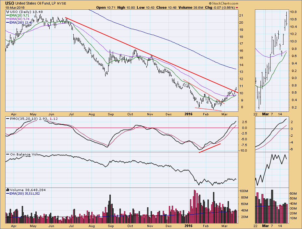The height and width of the screenshot is (229, 302).
Task: Click the -10.0 label on the PMO axis
Action: point(243,150)
